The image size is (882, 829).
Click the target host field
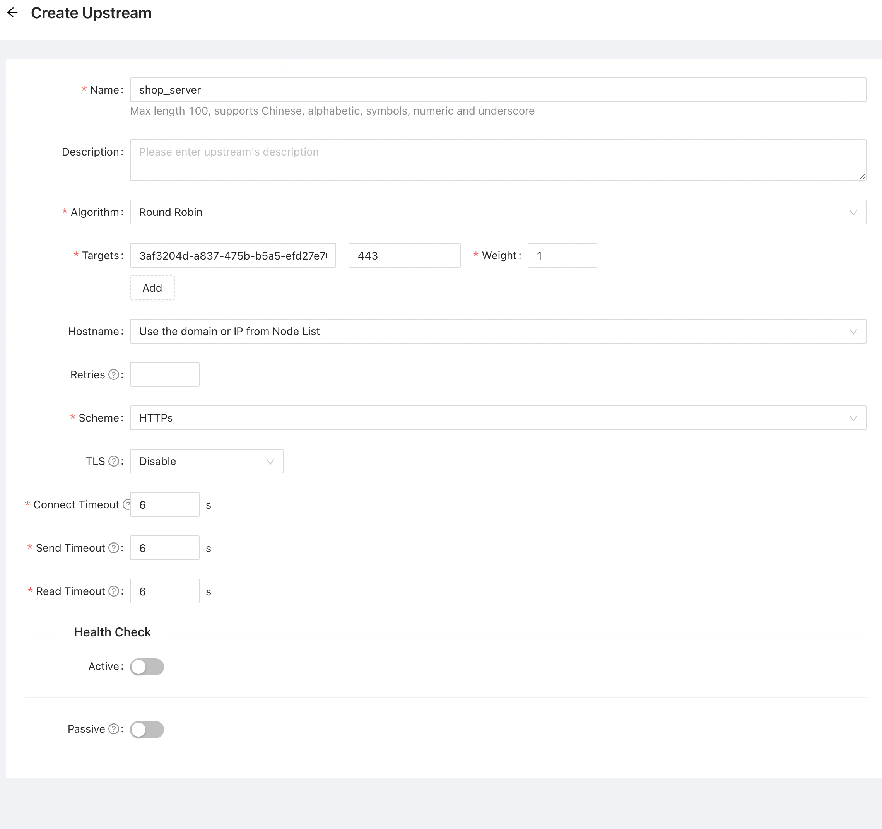pyautogui.click(x=233, y=255)
